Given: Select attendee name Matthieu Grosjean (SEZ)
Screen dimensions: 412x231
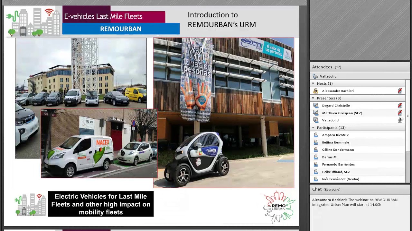Looking at the screenshot, I should click(342, 113).
